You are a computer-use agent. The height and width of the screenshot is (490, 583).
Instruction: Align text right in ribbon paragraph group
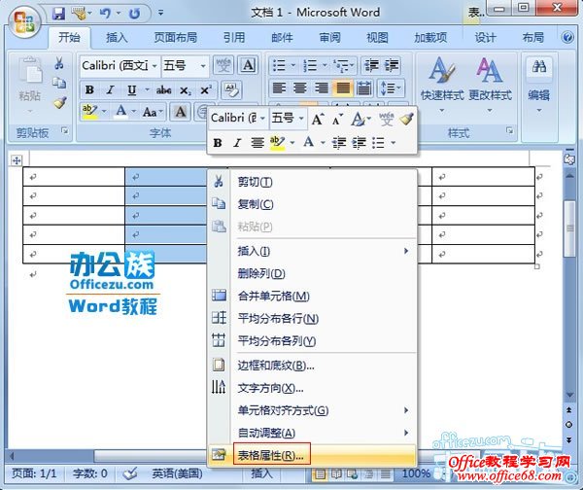tap(322, 88)
